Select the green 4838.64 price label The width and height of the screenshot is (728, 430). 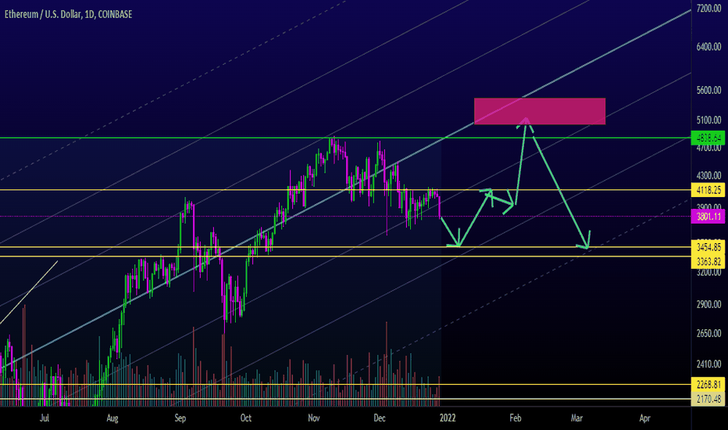(x=708, y=138)
